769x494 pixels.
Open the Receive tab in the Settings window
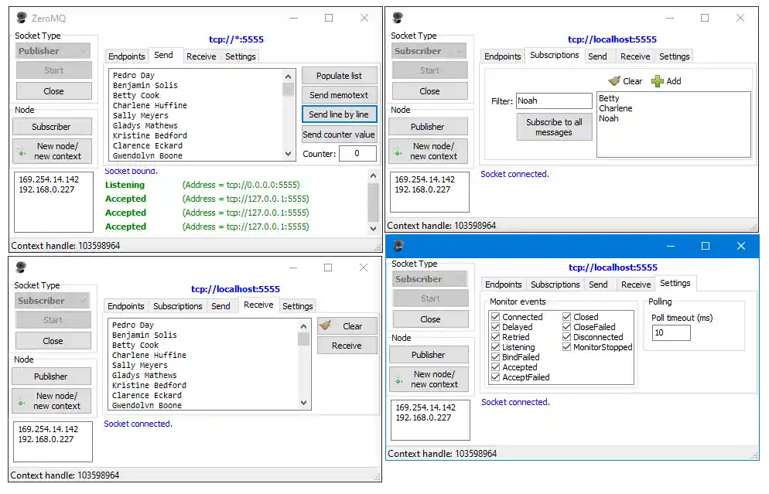pyautogui.click(x=635, y=284)
